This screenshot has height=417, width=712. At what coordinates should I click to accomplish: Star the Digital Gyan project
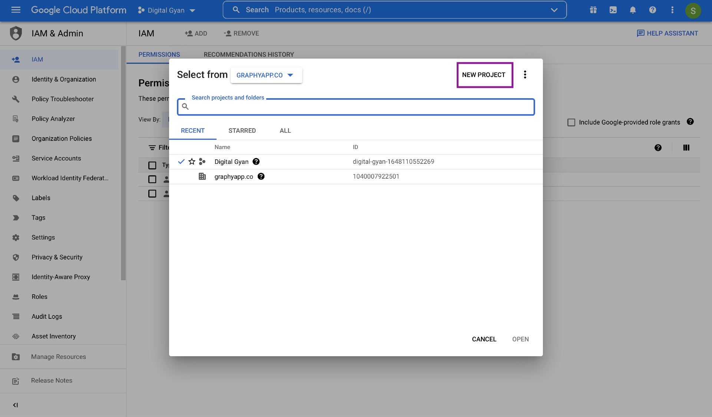pyautogui.click(x=192, y=162)
